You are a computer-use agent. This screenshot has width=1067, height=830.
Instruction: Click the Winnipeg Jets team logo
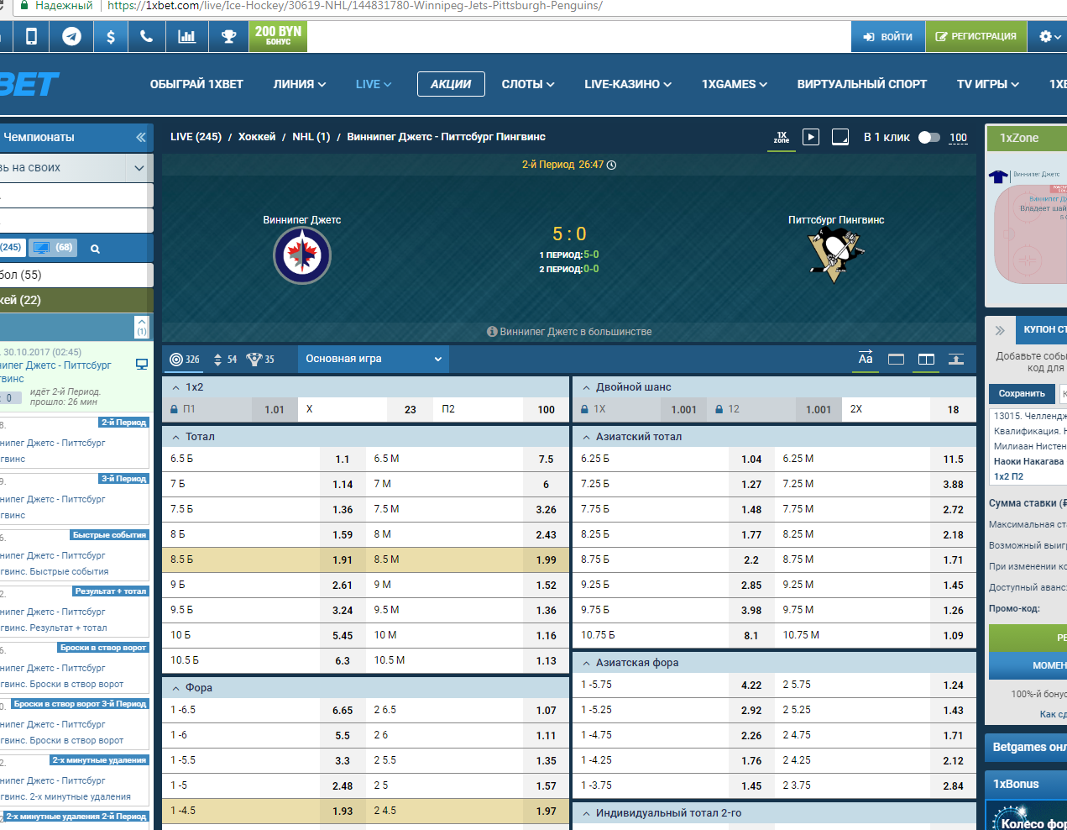[x=302, y=255]
